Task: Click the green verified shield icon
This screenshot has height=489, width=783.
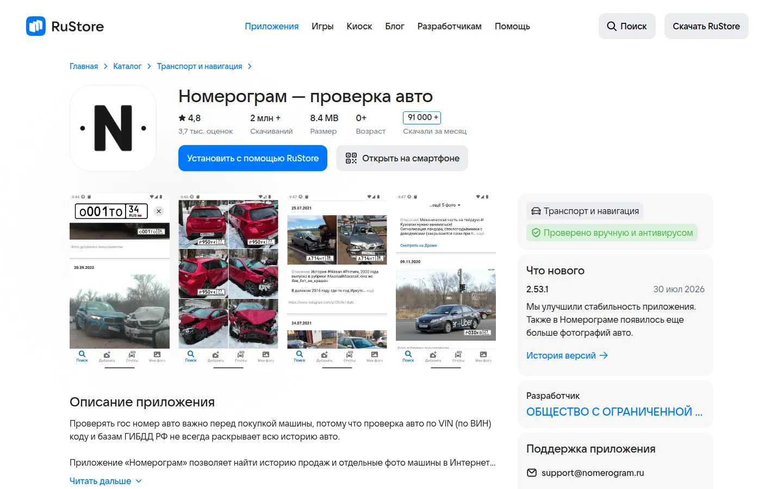Action: point(536,233)
